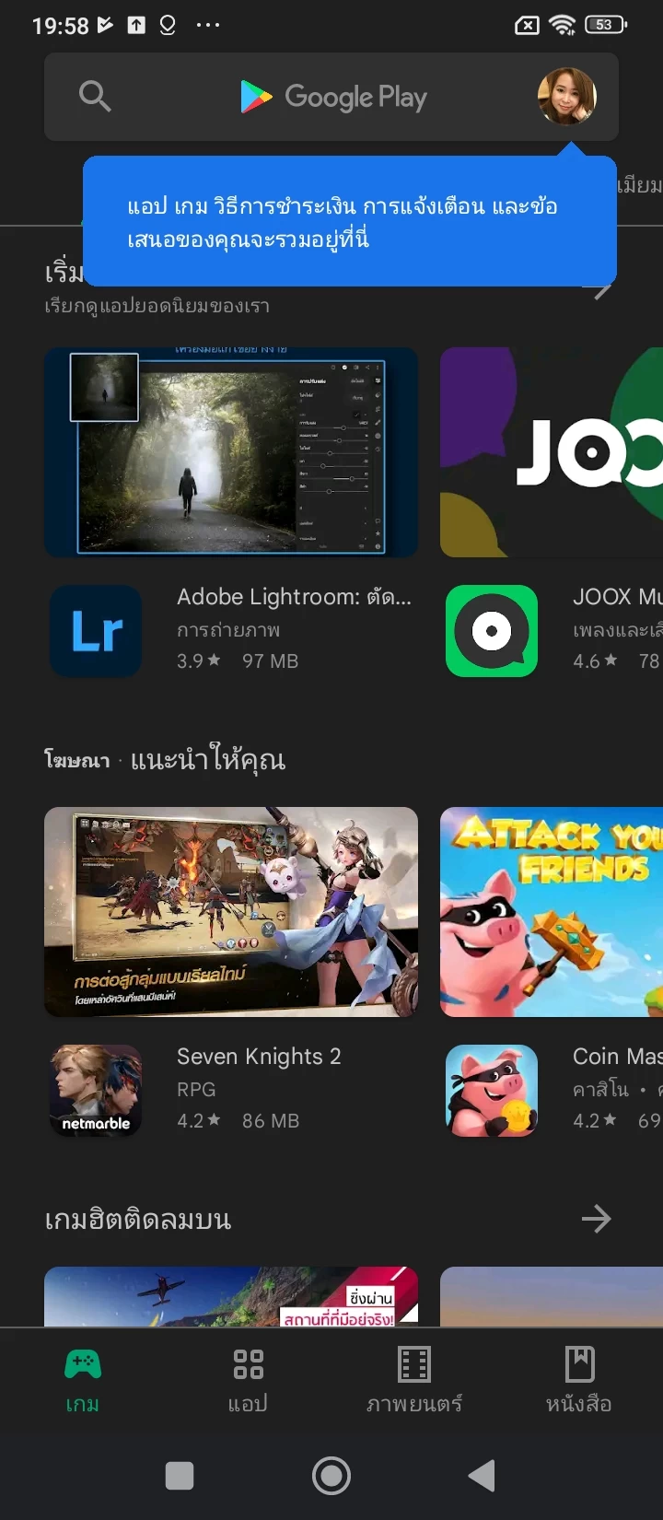The image size is (663, 1520).
Task: Open the airplane game banner at bottom
Action: point(231,1297)
